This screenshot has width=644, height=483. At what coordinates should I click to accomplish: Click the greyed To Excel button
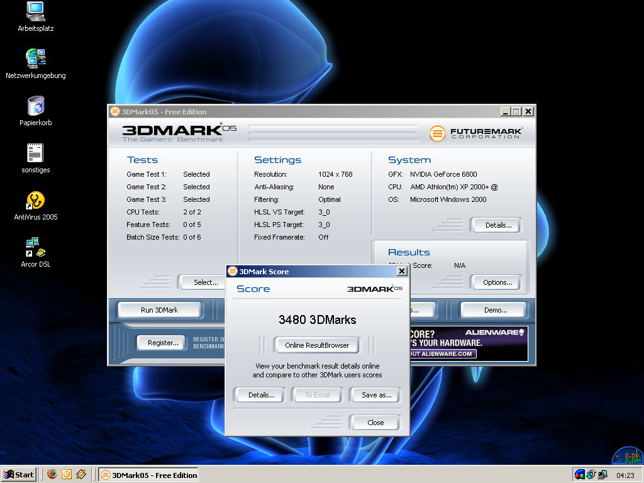pos(317,395)
